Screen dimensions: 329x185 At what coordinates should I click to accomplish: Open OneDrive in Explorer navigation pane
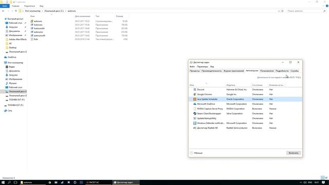[12, 57]
